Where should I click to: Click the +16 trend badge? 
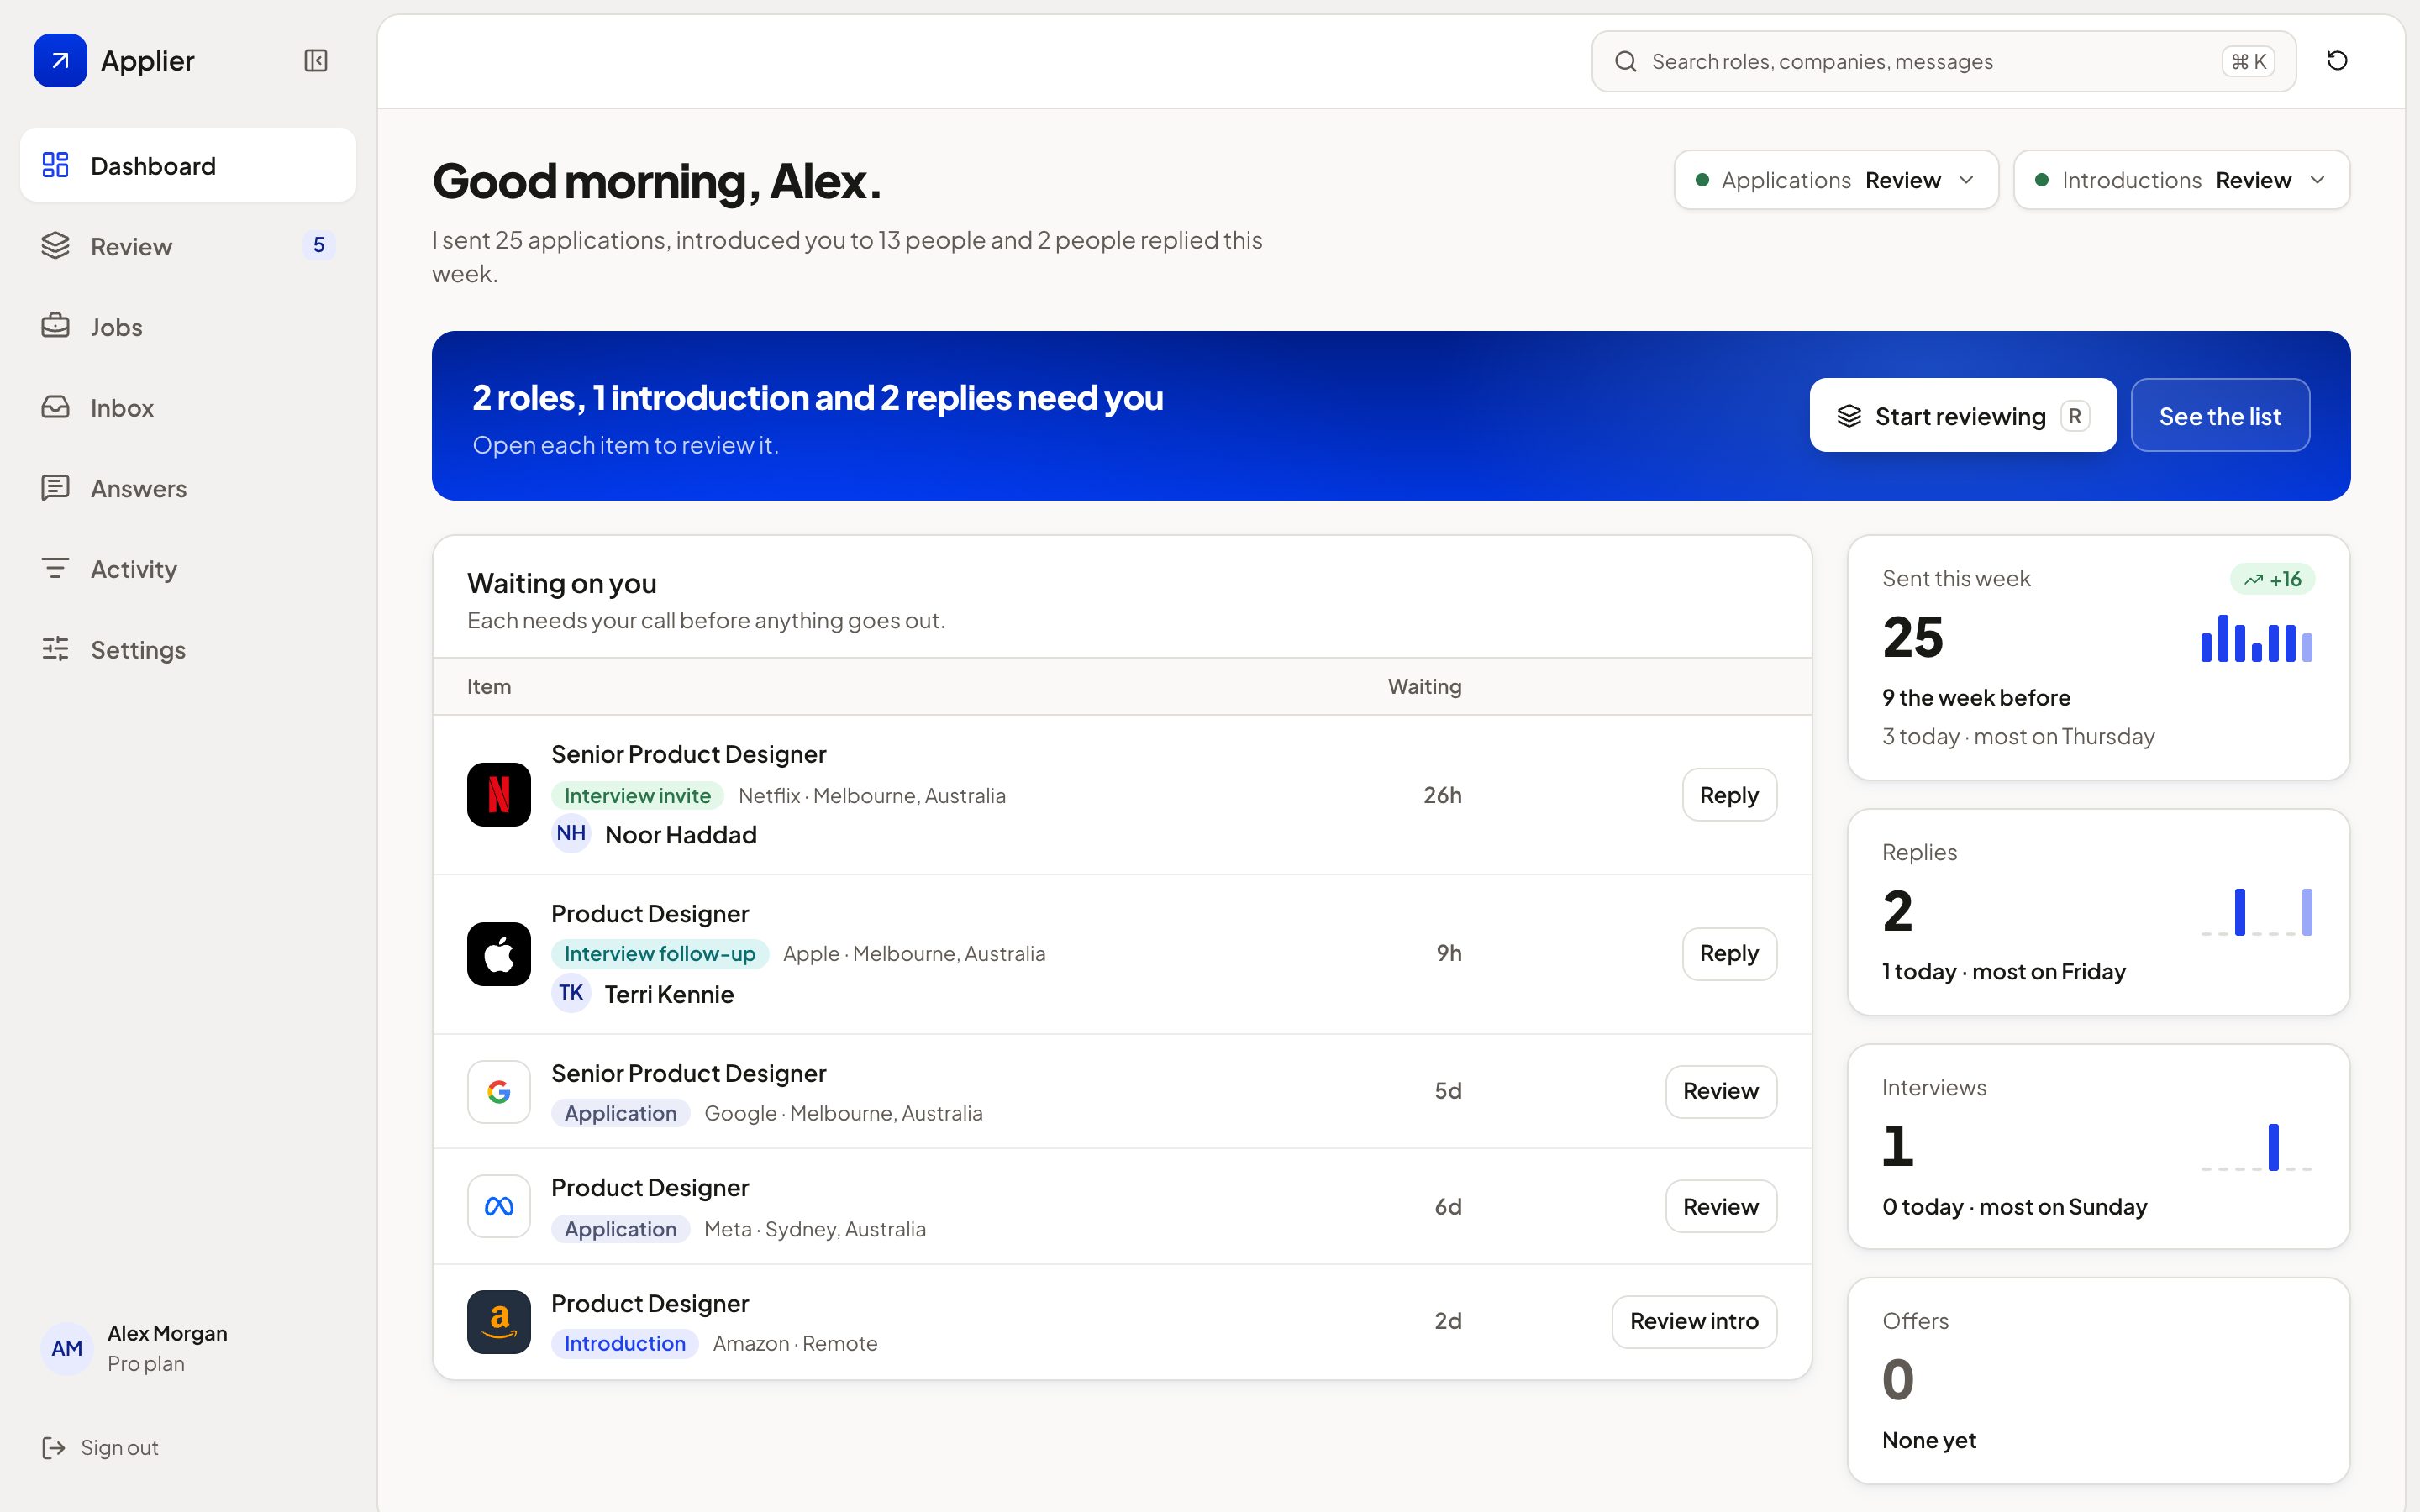pos(2272,579)
